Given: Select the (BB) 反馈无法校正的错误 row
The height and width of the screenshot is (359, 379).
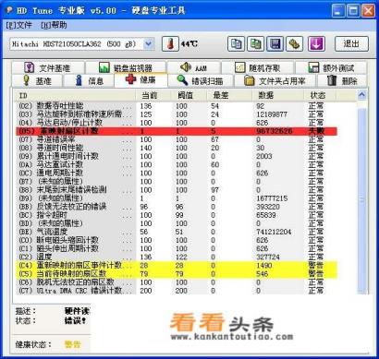Looking at the screenshot, I should click(x=177, y=207).
